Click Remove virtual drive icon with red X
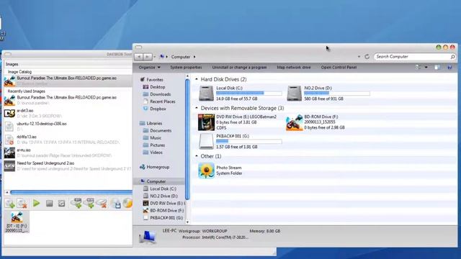This screenshot has width=461, height=259. [x=102, y=203]
